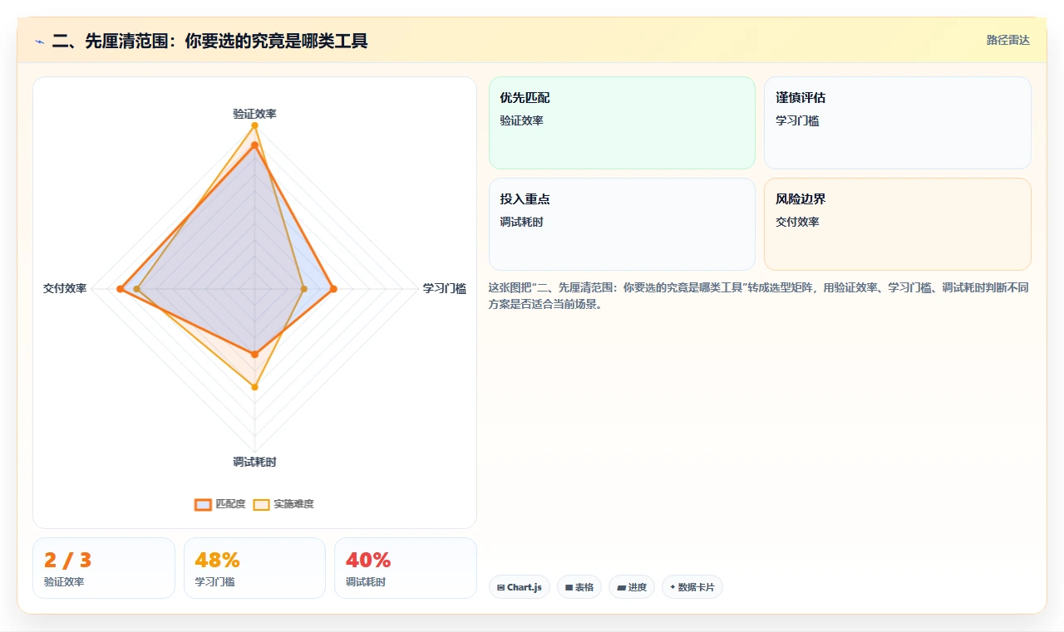
Task: Click the 验证效率 axis label on the radar
Action: pos(254,114)
